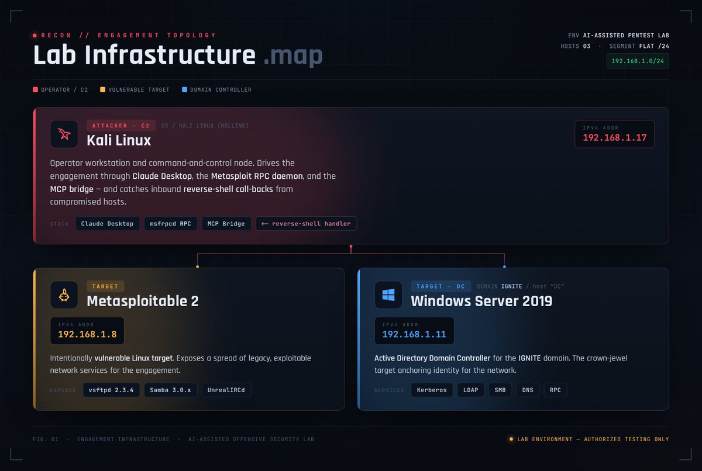Click the Kerberos service chip
The height and width of the screenshot is (471, 702).
tap(432, 390)
